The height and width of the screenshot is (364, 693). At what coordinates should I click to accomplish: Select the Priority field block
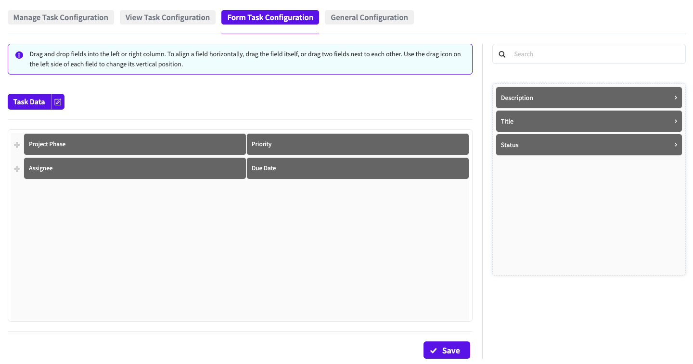(358, 144)
